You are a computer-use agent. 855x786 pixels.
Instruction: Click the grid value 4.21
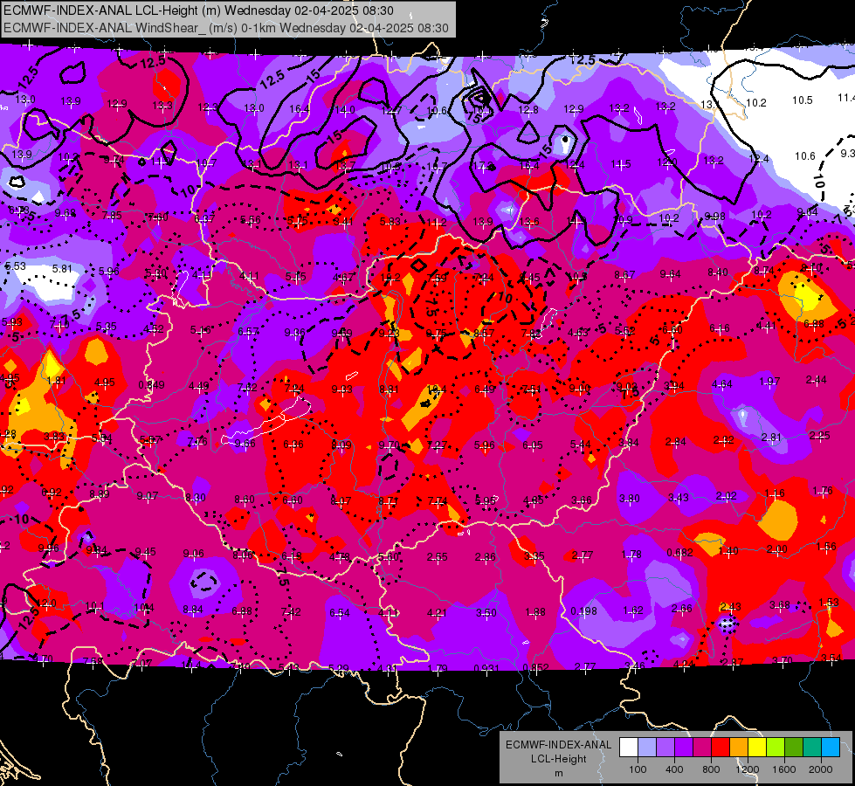437,613
